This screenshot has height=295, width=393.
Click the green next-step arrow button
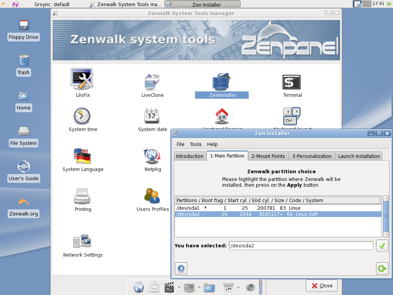click(x=382, y=268)
